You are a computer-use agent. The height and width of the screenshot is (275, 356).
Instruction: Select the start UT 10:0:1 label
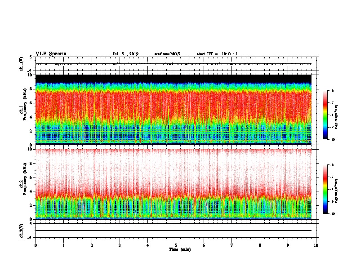[x=217, y=54]
